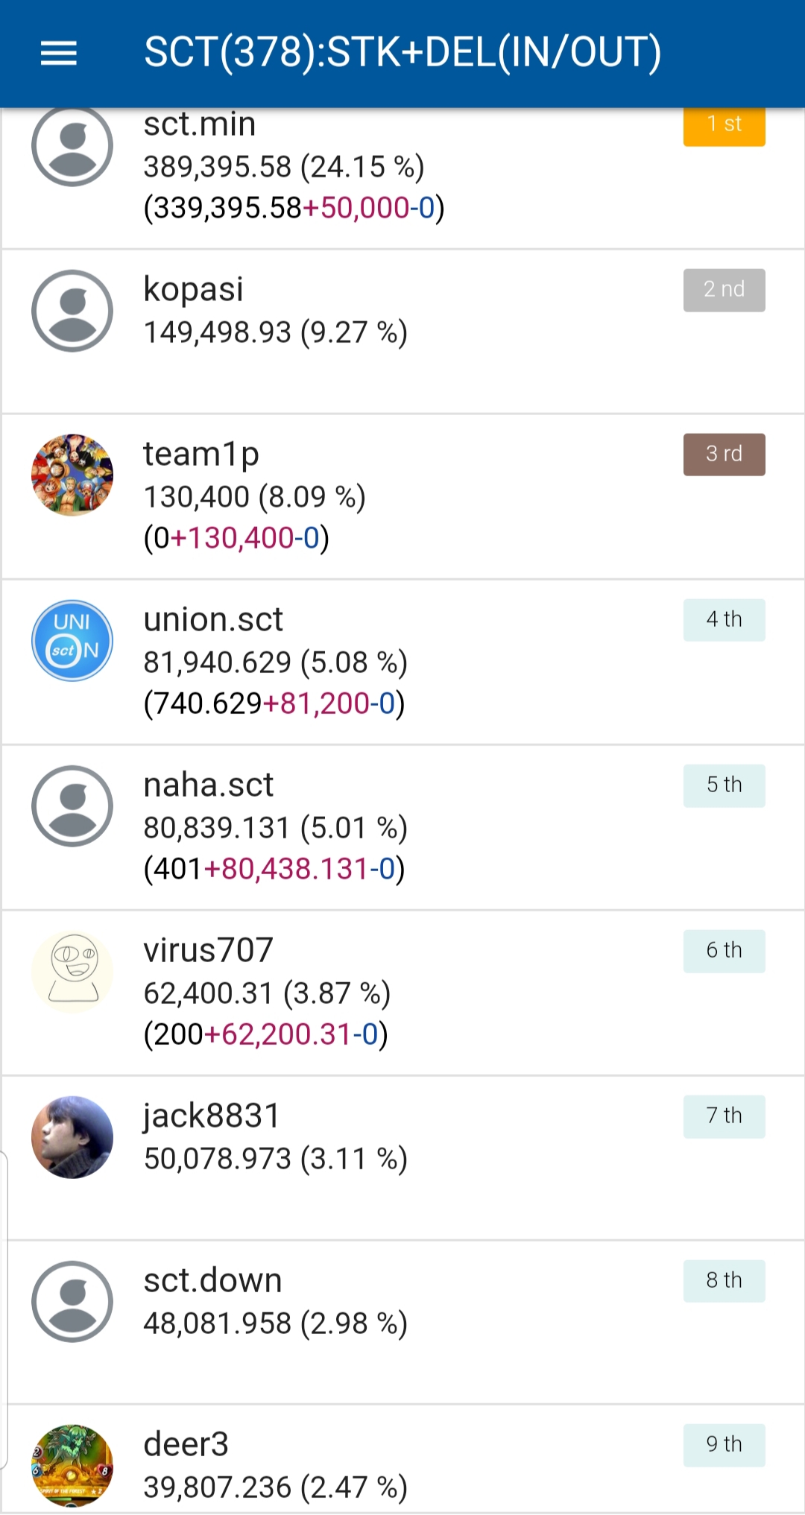Tap the sct.min default avatar icon
This screenshot has width=805, height=1515.
(72, 147)
